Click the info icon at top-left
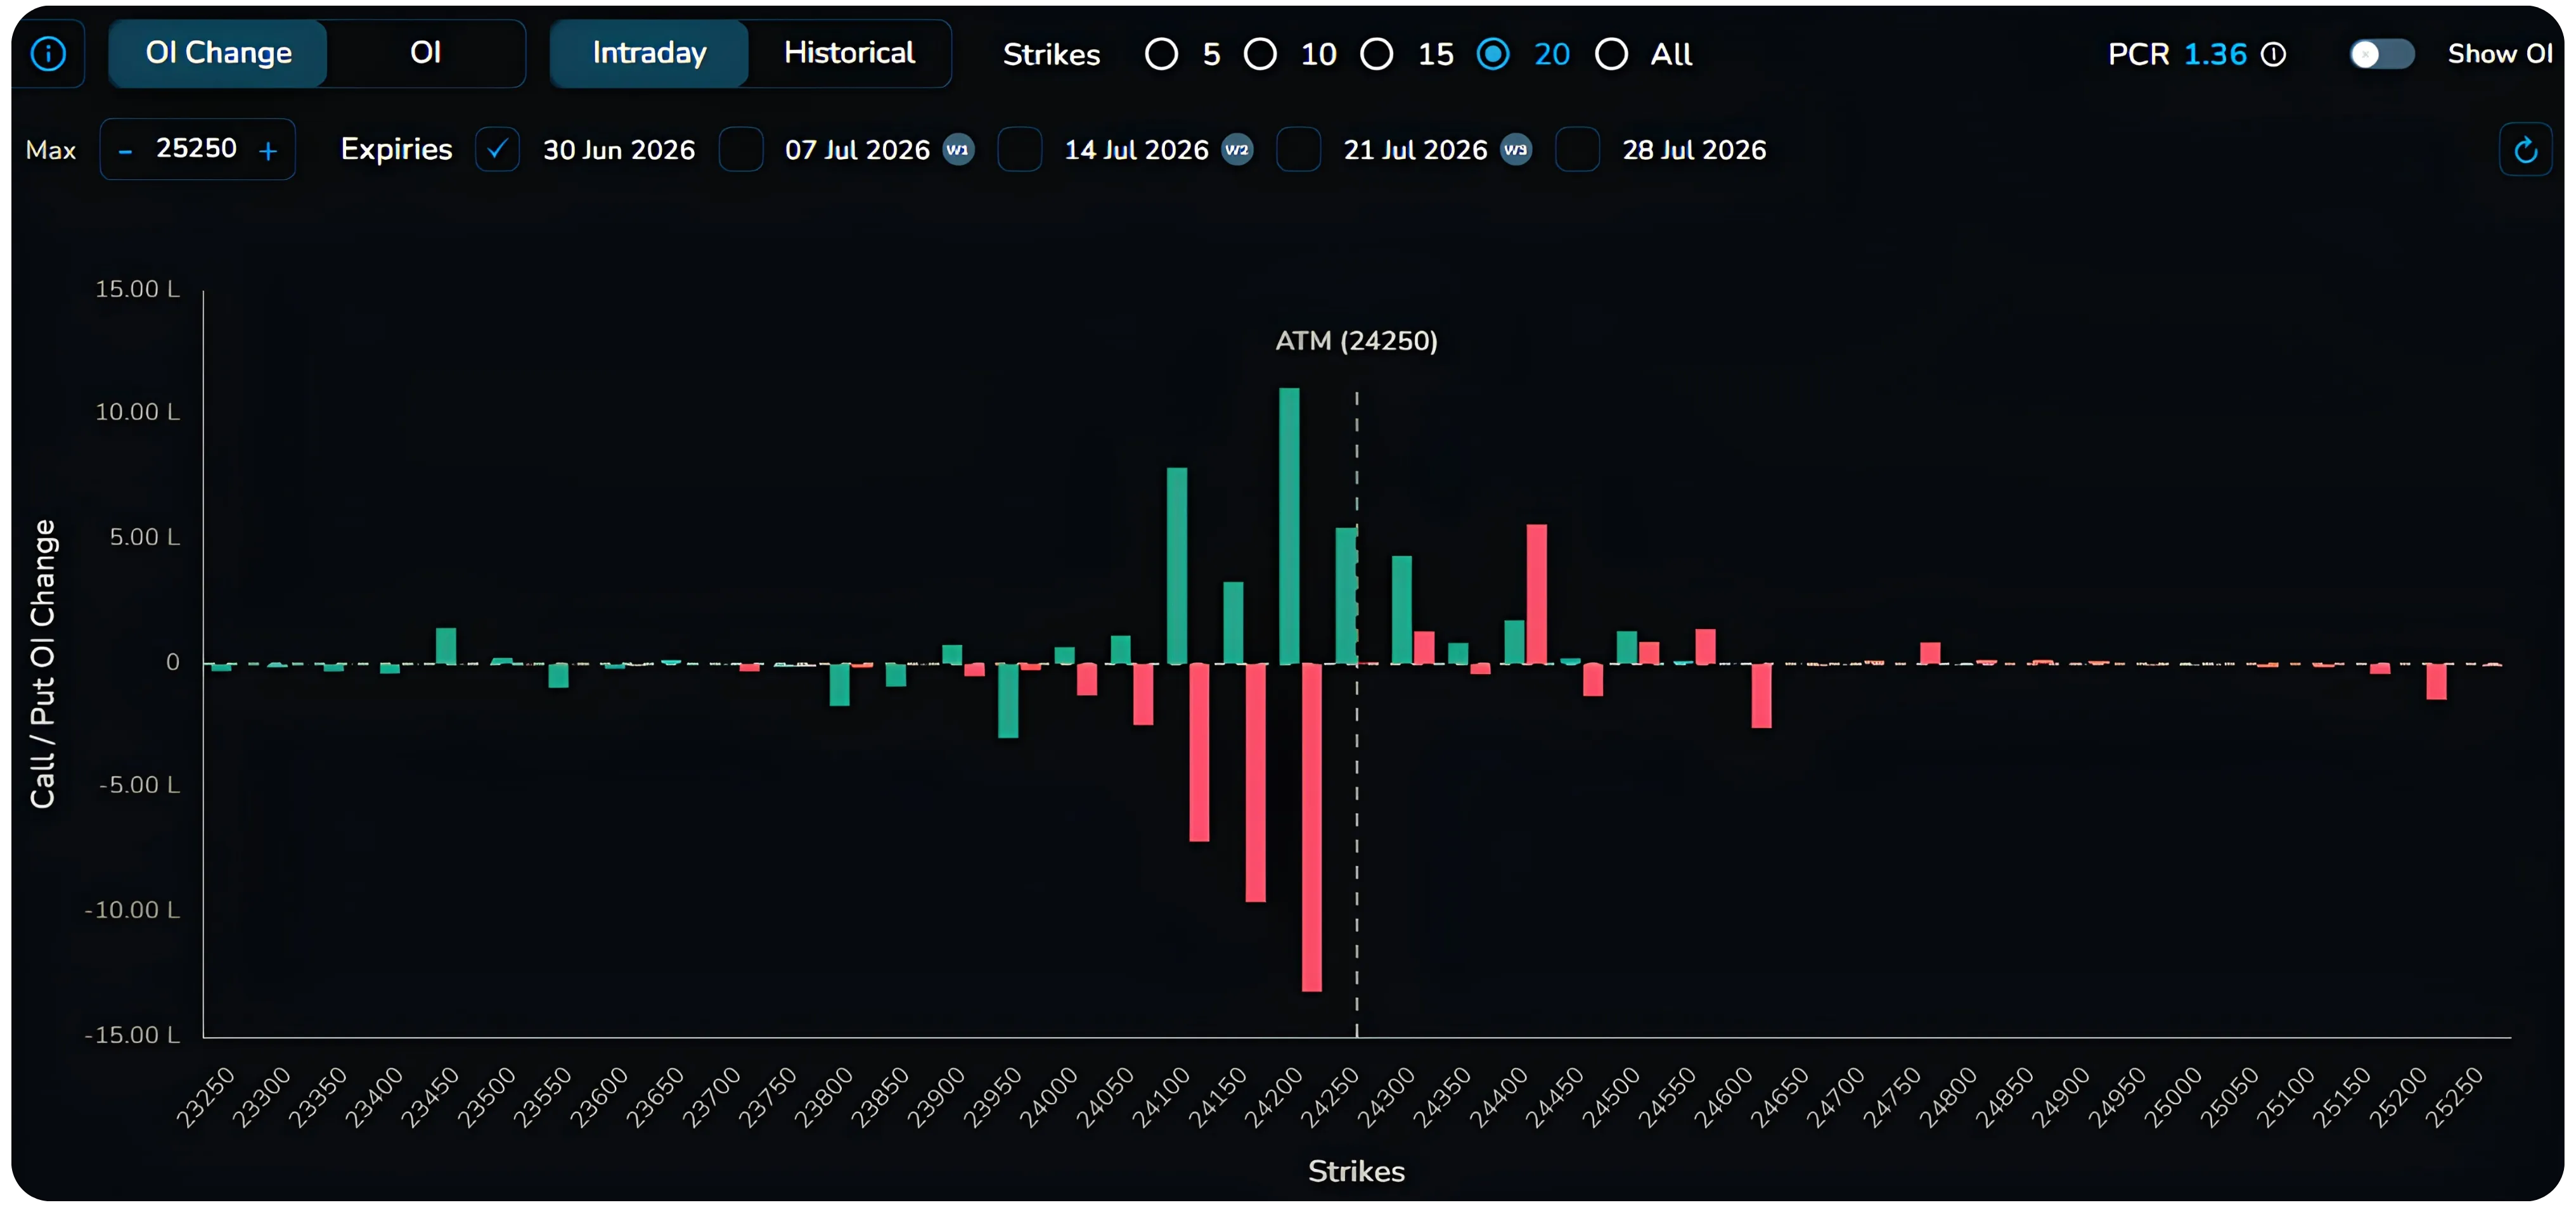Image resolution: width=2576 pixels, height=1205 pixels. pos(48,54)
